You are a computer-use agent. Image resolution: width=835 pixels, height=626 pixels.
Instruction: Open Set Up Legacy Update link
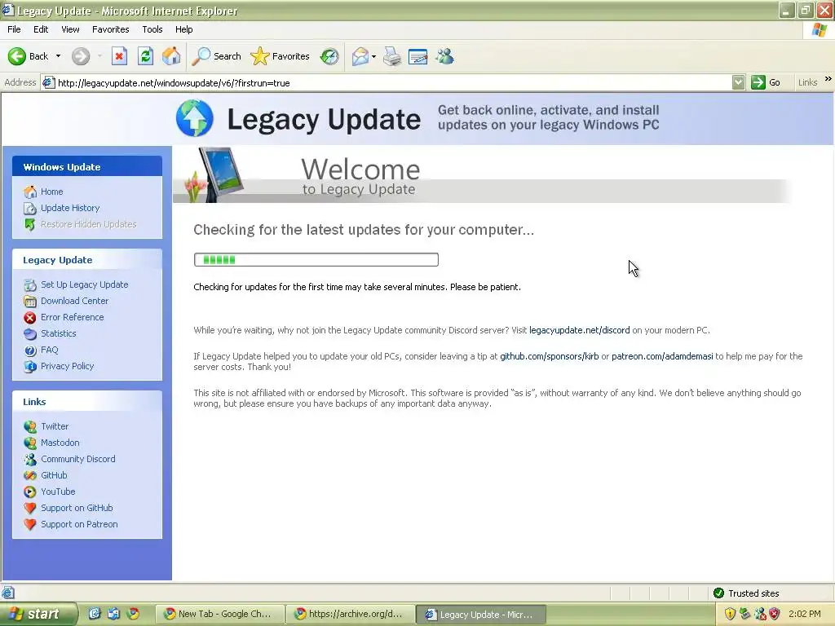coord(84,284)
